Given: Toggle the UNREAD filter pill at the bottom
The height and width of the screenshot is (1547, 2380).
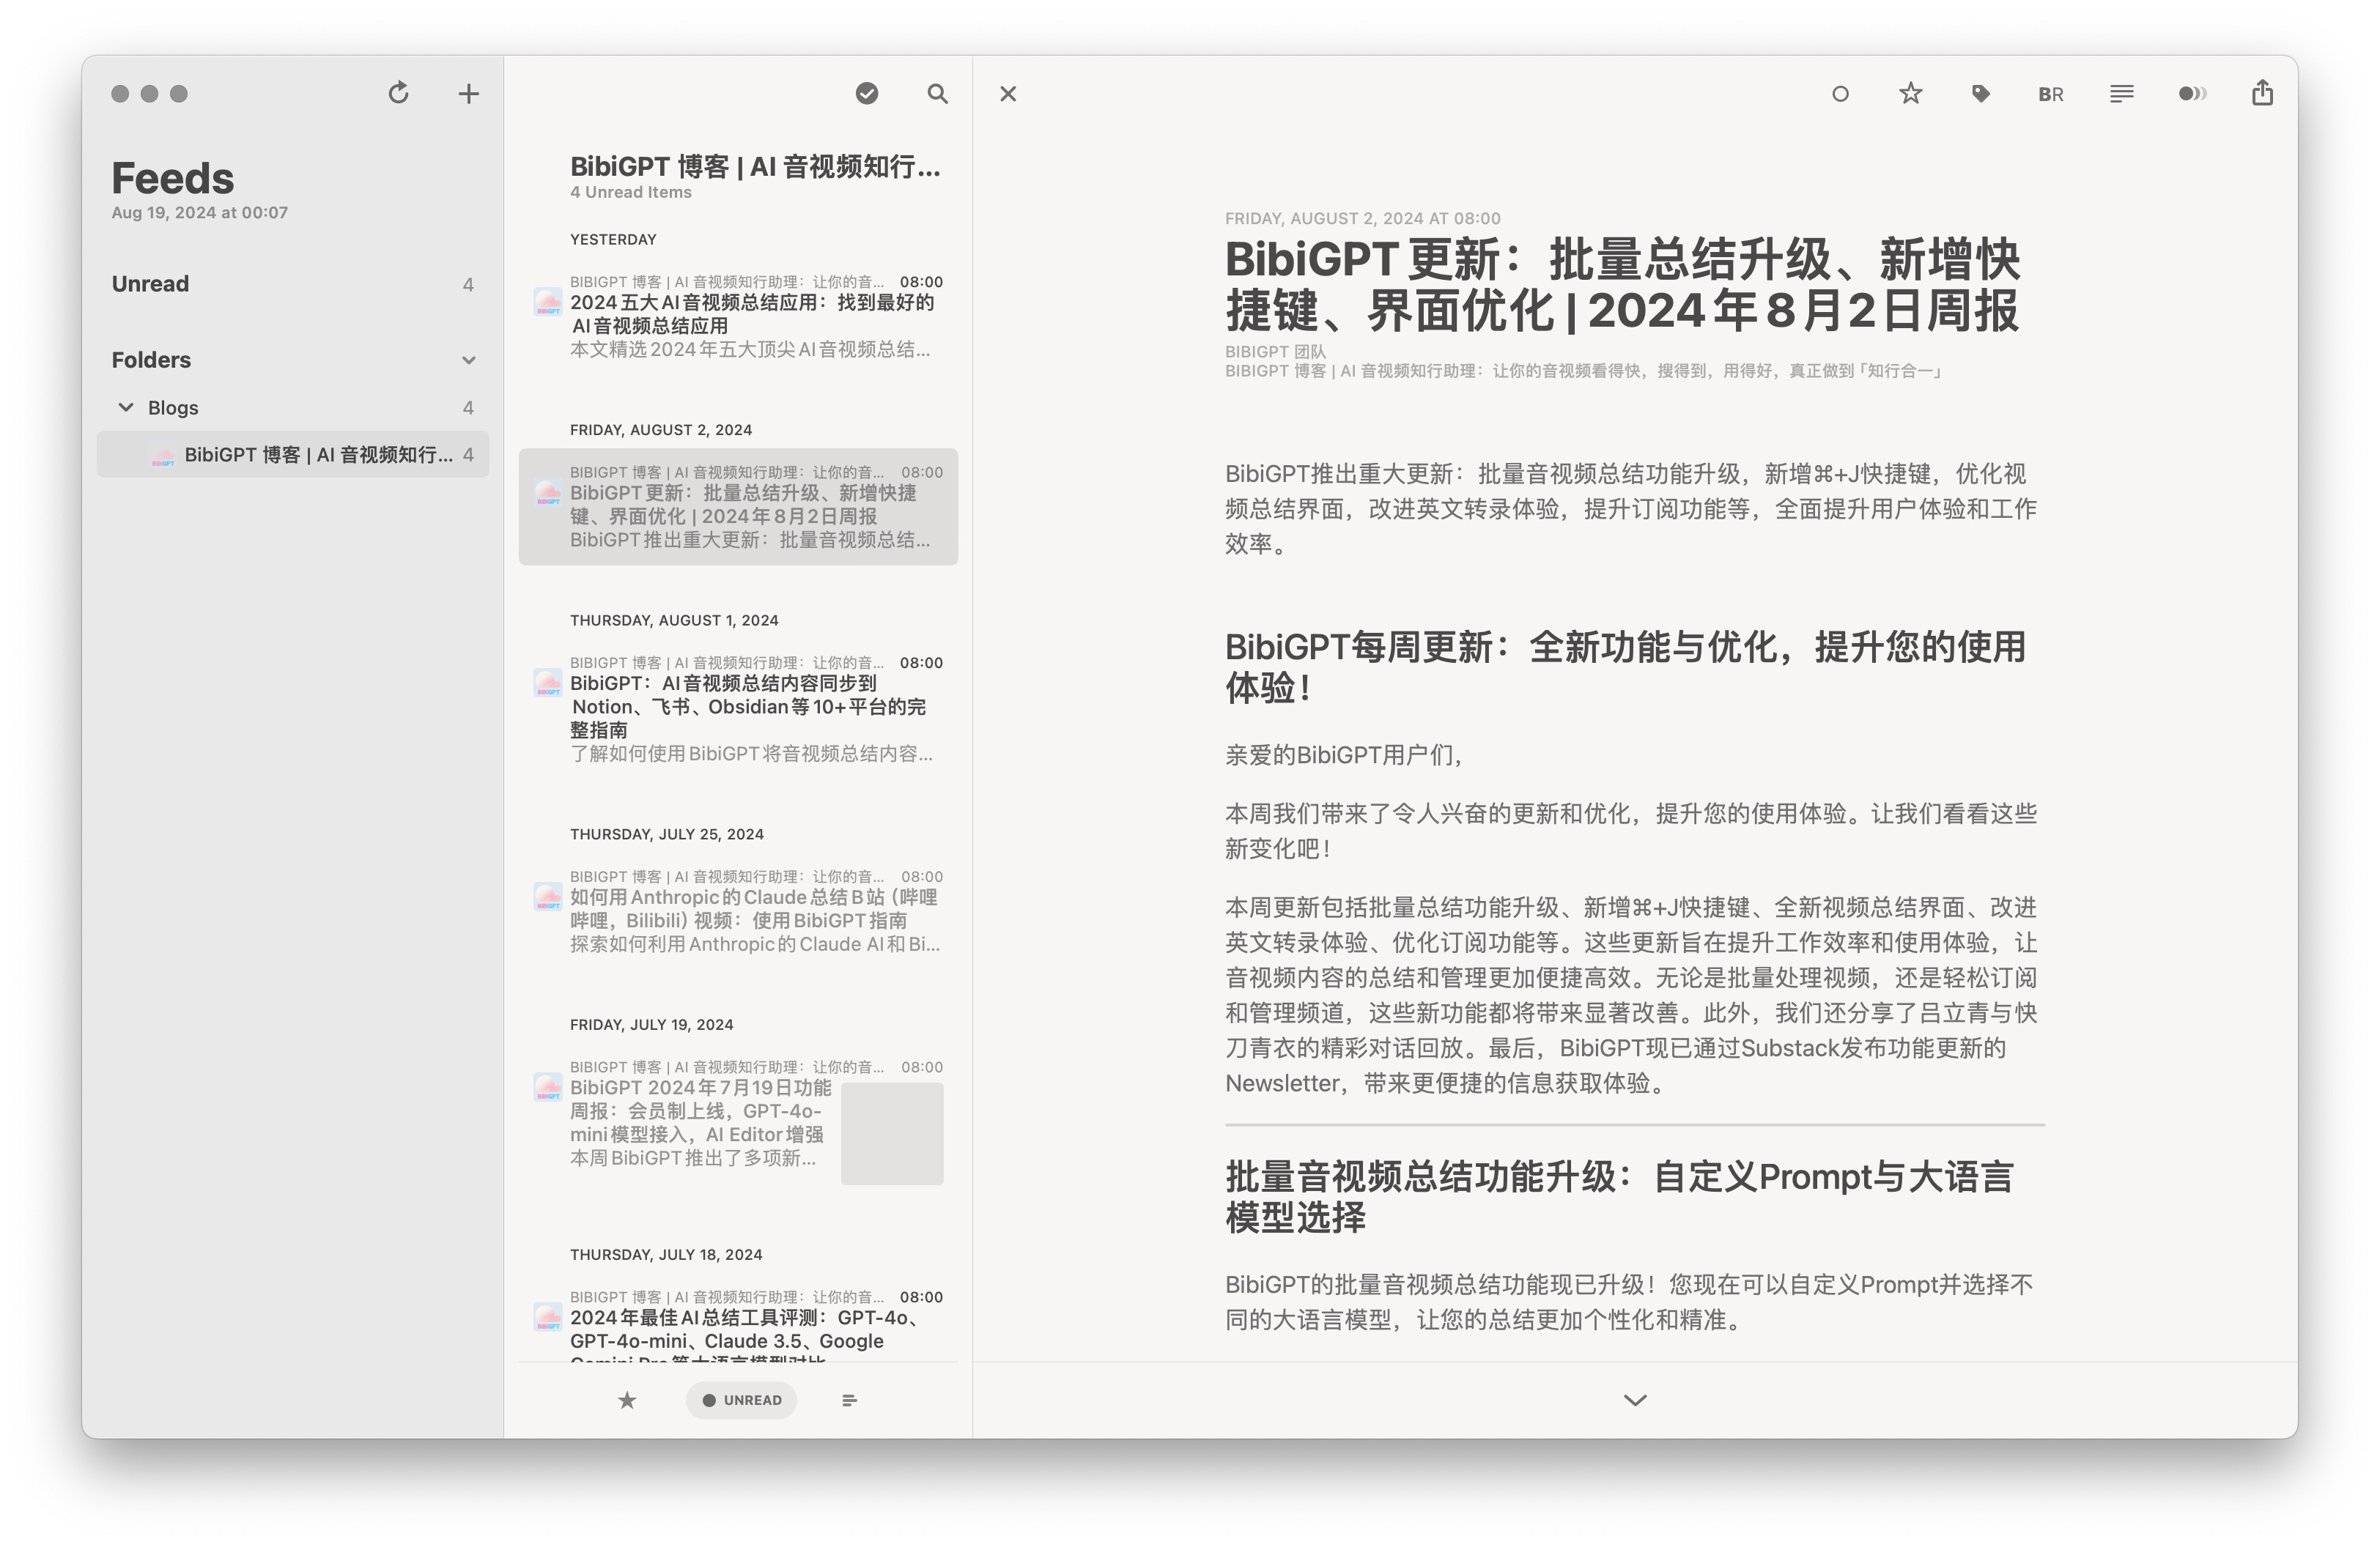Looking at the screenshot, I should (x=741, y=1400).
